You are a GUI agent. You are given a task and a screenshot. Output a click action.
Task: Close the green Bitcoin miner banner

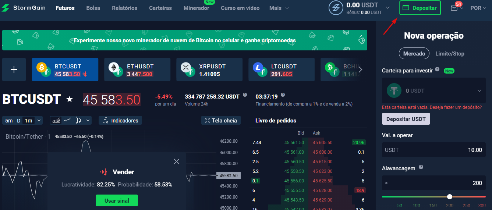[x=361, y=36]
